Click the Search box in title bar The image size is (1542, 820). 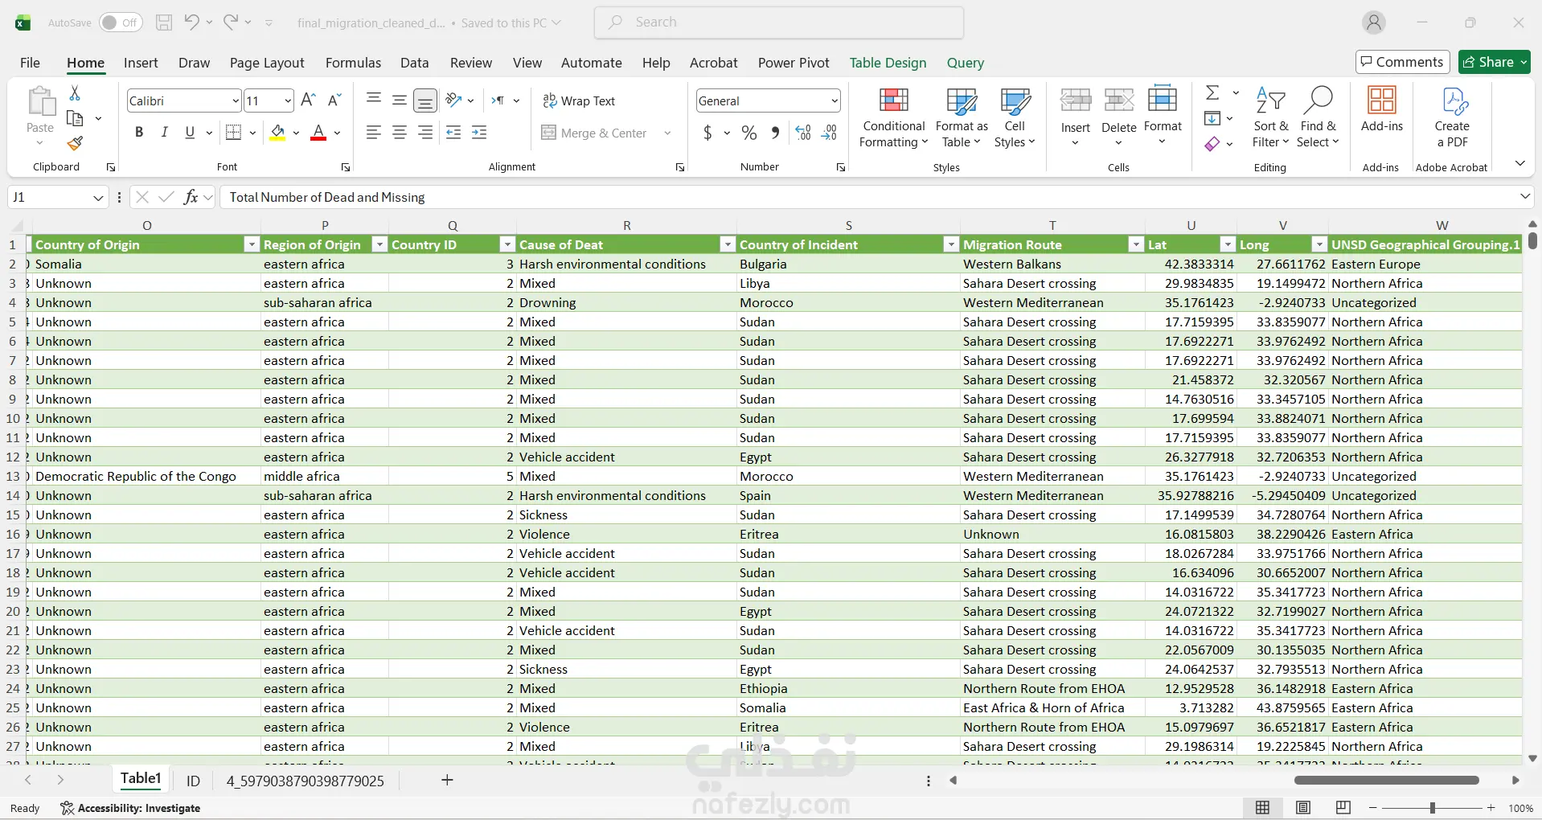click(x=779, y=23)
